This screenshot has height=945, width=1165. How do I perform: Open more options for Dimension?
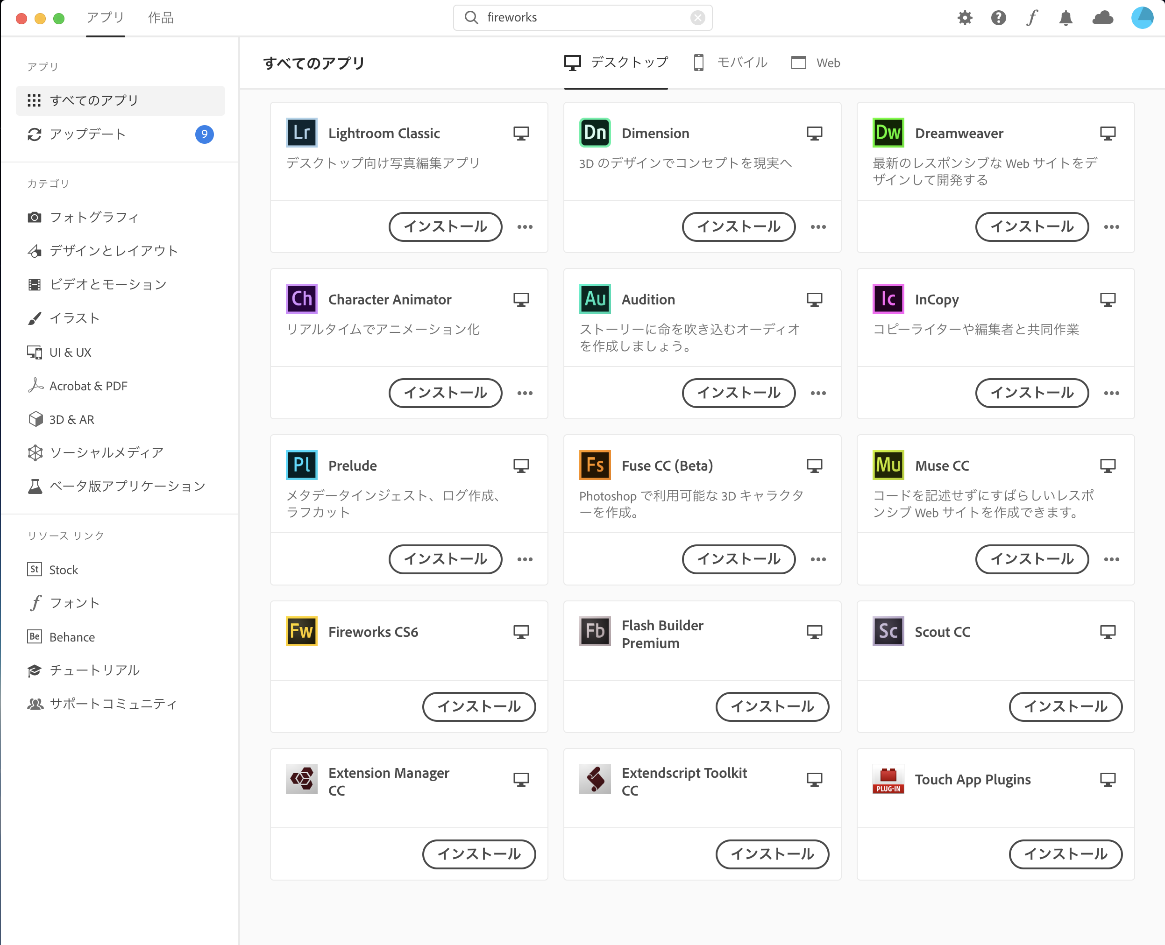pyautogui.click(x=817, y=226)
